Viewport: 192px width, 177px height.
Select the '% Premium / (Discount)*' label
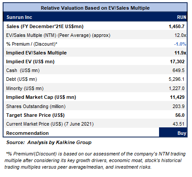(x=32, y=44)
